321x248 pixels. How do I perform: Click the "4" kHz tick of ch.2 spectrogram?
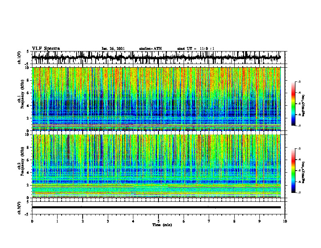click(x=28, y=173)
